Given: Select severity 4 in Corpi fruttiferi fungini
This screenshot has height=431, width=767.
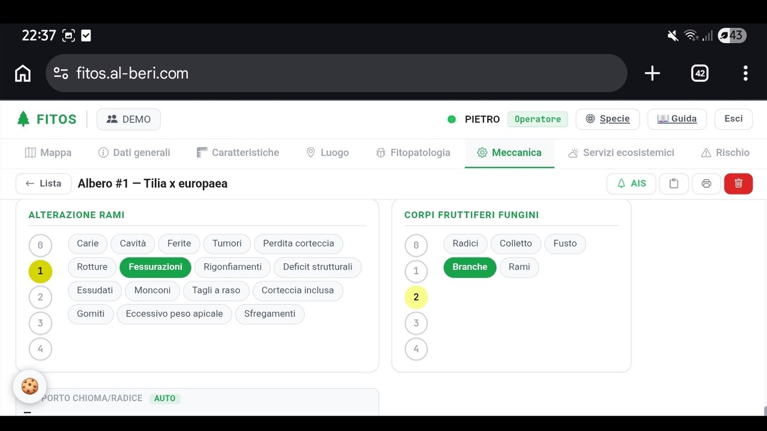Looking at the screenshot, I should 416,349.
